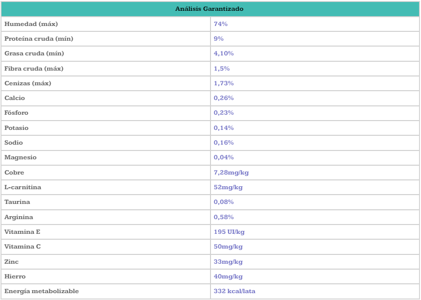421x300 pixels.
Task: Click the Sodio row label
Action: [14, 143]
